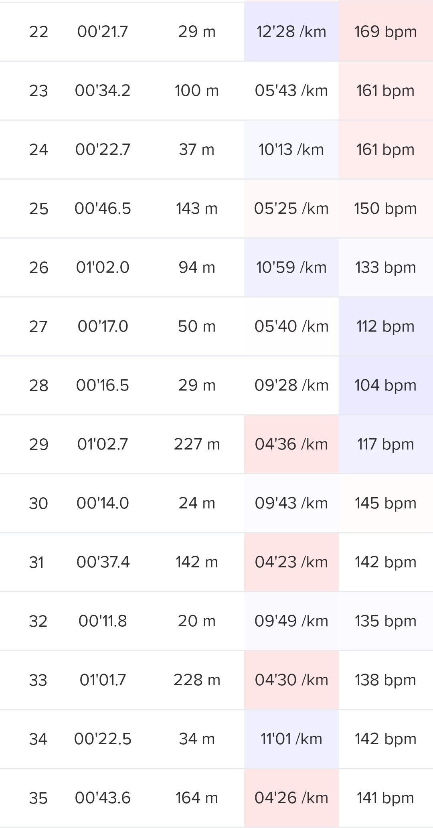This screenshot has height=828, width=433.
Task: Tap lap 30 row number
Action: (x=38, y=503)
